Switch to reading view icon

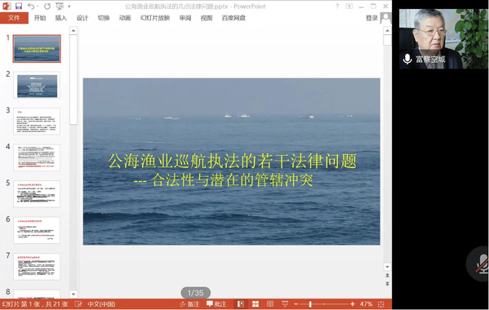pos(270,303)
